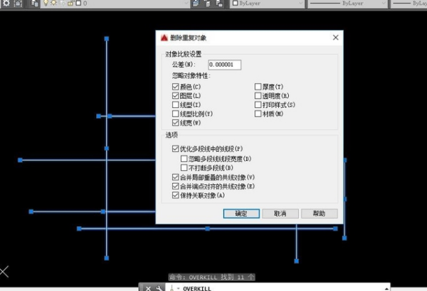Image resolution: width=427 pixels, height=291 pixels.
Task: Open the layer 0 dropdown list
Action: pos(186,4)
